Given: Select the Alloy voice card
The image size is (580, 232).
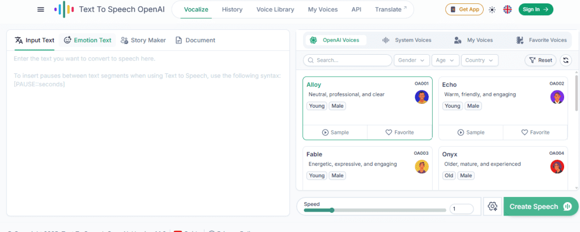Looking at the screenshot, I should (367, 108).
